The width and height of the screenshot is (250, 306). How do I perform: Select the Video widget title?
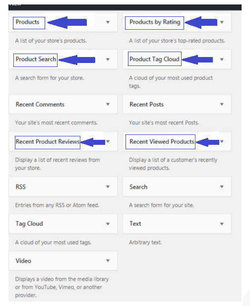pyautogui.click(x=23, y=261)
